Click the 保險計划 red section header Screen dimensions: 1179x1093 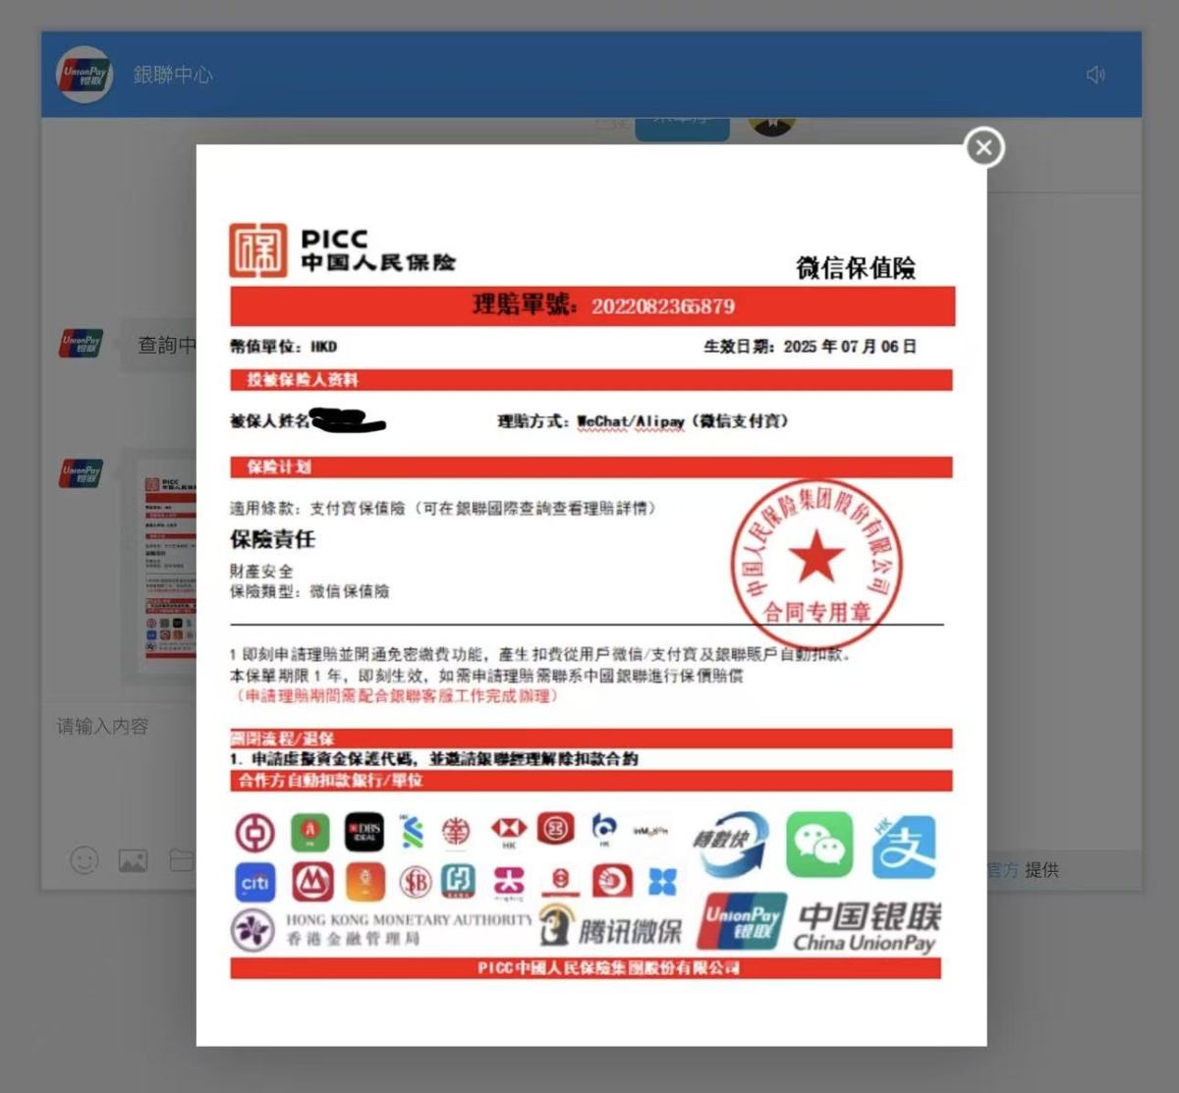point(591,466)
